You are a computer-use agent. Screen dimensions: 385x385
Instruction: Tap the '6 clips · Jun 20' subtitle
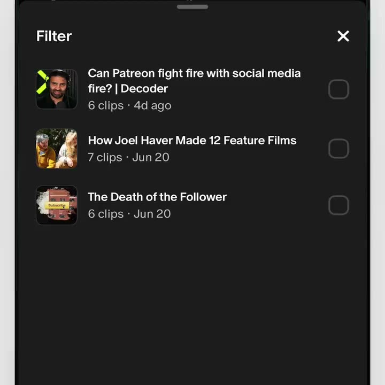[129, 214]
